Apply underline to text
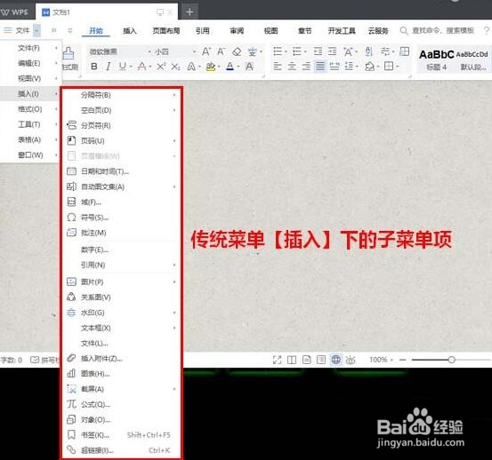 tap(123, 67)
